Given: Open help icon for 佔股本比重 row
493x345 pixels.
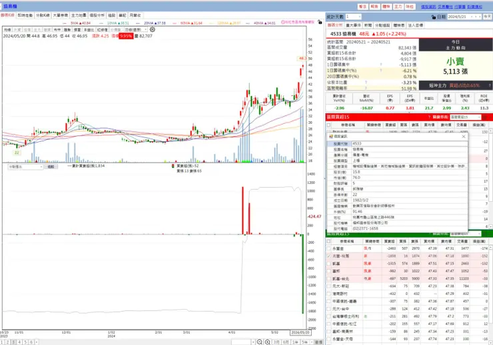Looking at the screenshot, I should tap(366, 83).
